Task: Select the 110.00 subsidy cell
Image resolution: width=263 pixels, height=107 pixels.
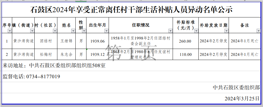Action: (186, 54)
